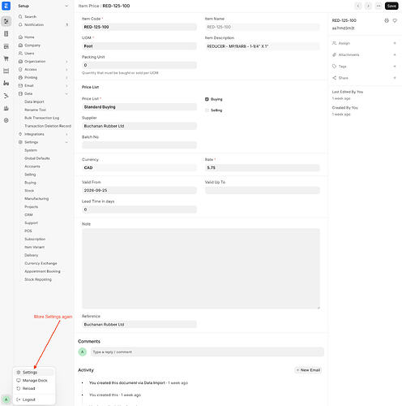This screenshot has height=406, width=402.
Task: Open Currency Exchange settings link
Action: pos(41,263)
